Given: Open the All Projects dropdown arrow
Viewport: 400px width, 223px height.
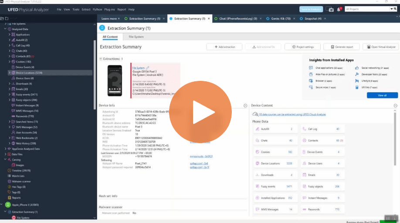Looking at the screenshot, I should (392, 9).
